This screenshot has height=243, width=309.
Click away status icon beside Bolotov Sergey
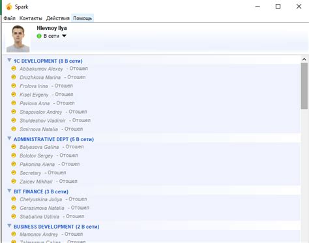click(14, 155)
